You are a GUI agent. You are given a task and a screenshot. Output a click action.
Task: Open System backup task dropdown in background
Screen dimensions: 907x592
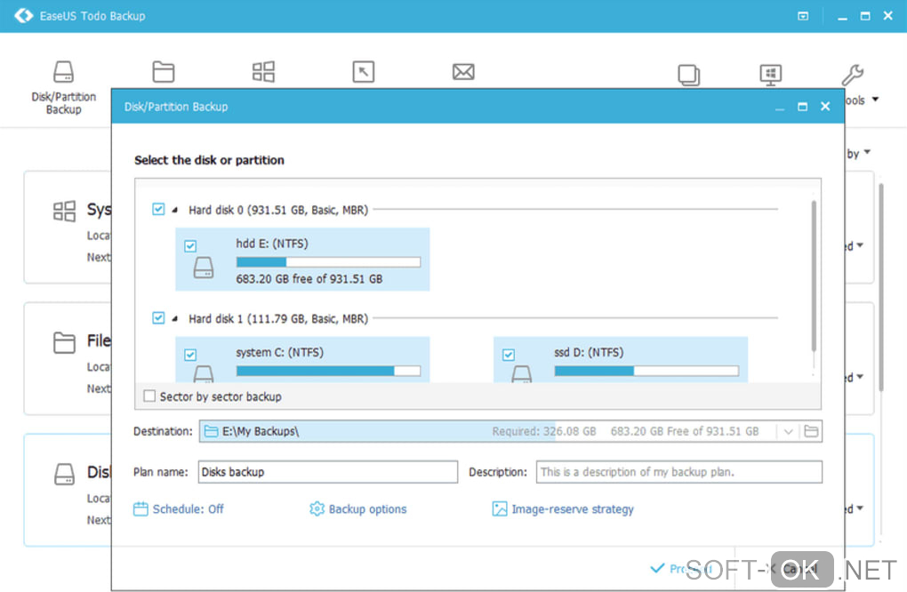tap(860, 245)
